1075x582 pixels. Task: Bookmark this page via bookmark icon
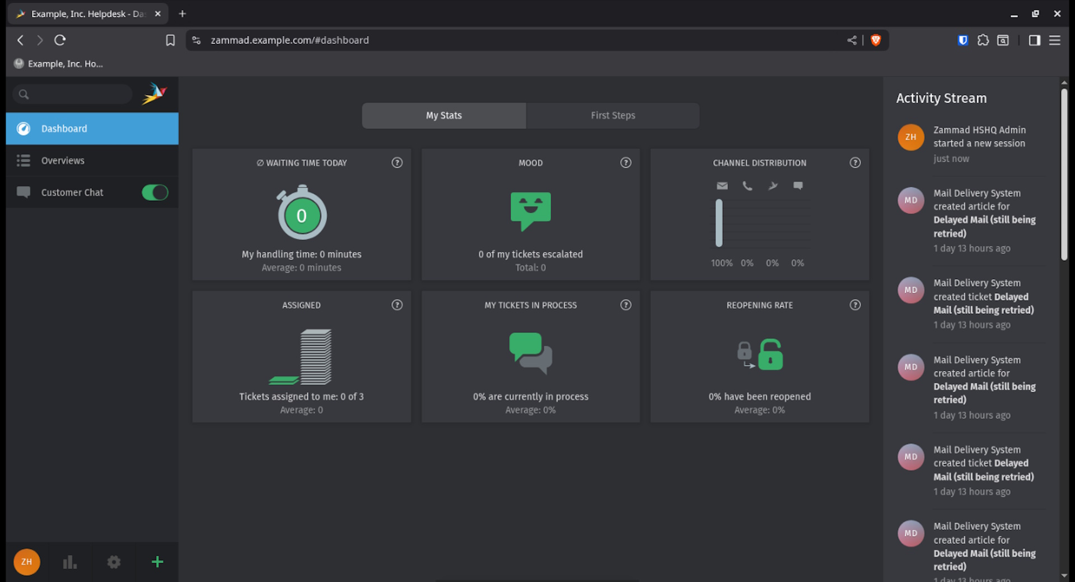point(170,40)
